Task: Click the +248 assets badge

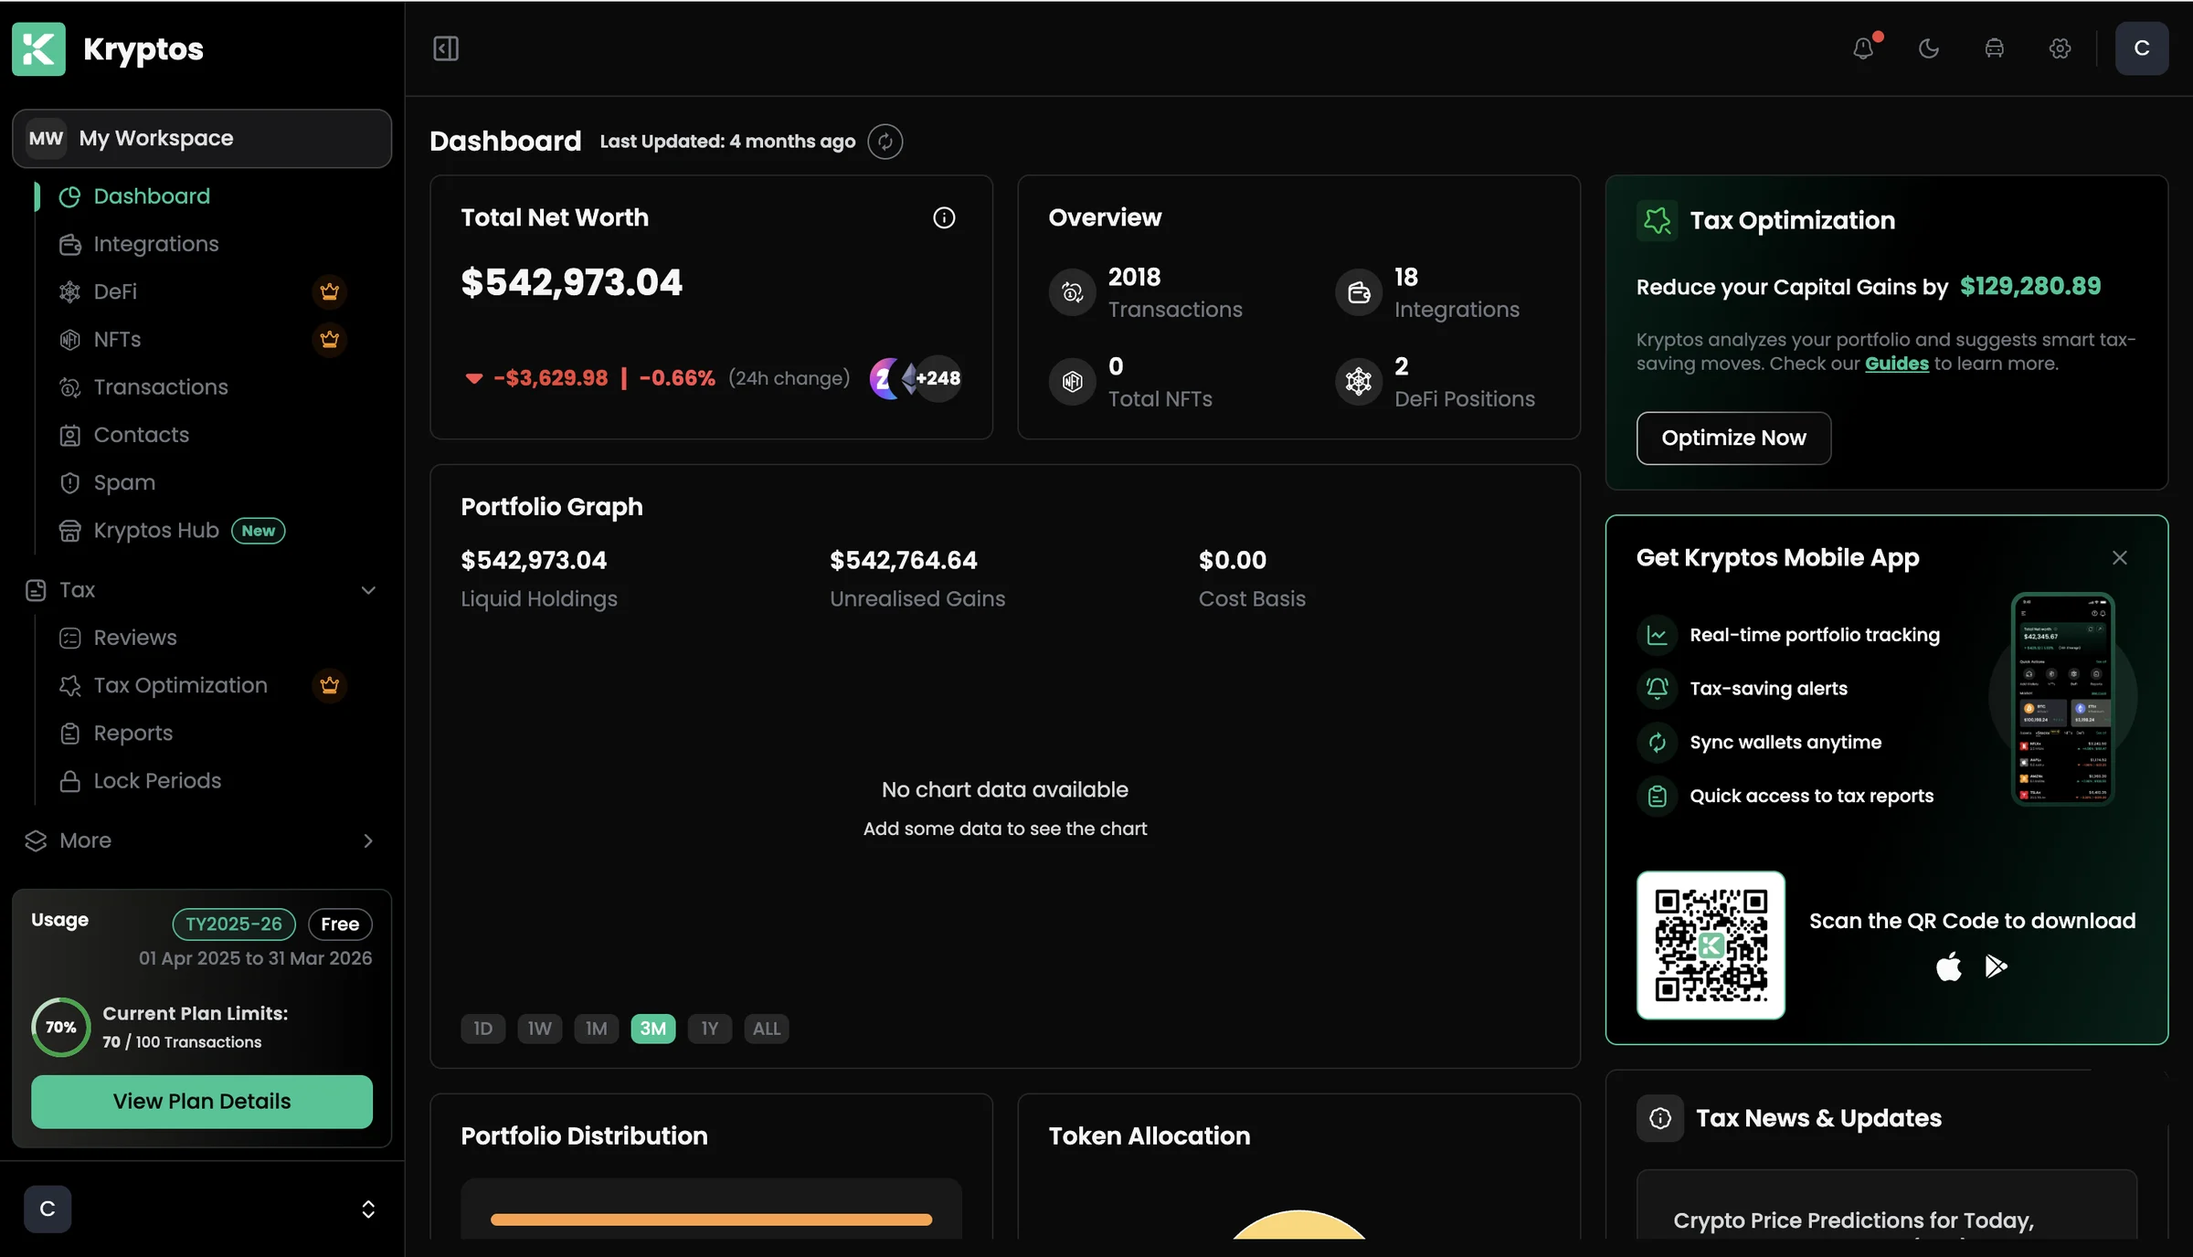Action: pyautogui.click(x=938, y=378)
